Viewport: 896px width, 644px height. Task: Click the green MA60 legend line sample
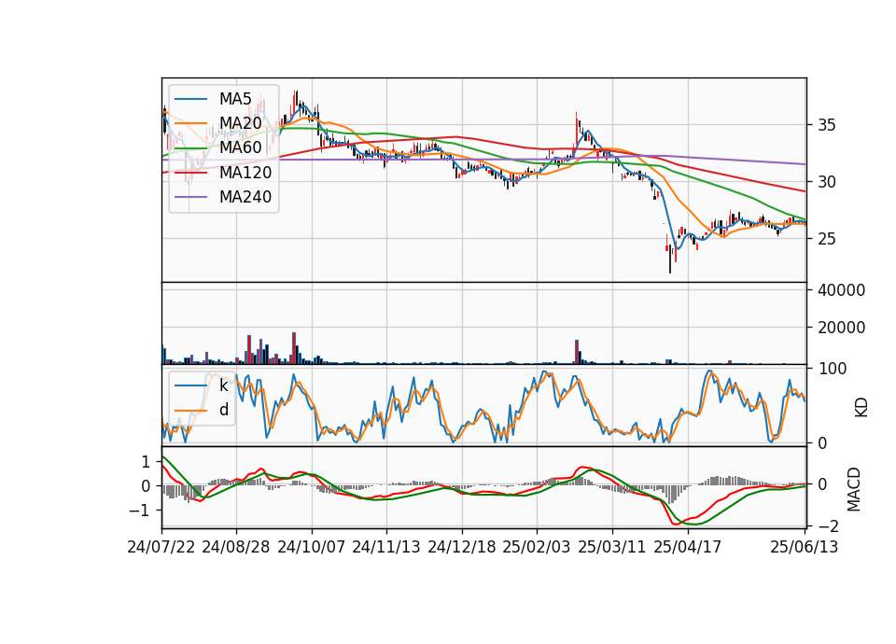coord(190,148)
